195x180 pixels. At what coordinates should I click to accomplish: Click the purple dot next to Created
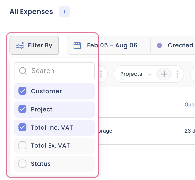point(159,45)
